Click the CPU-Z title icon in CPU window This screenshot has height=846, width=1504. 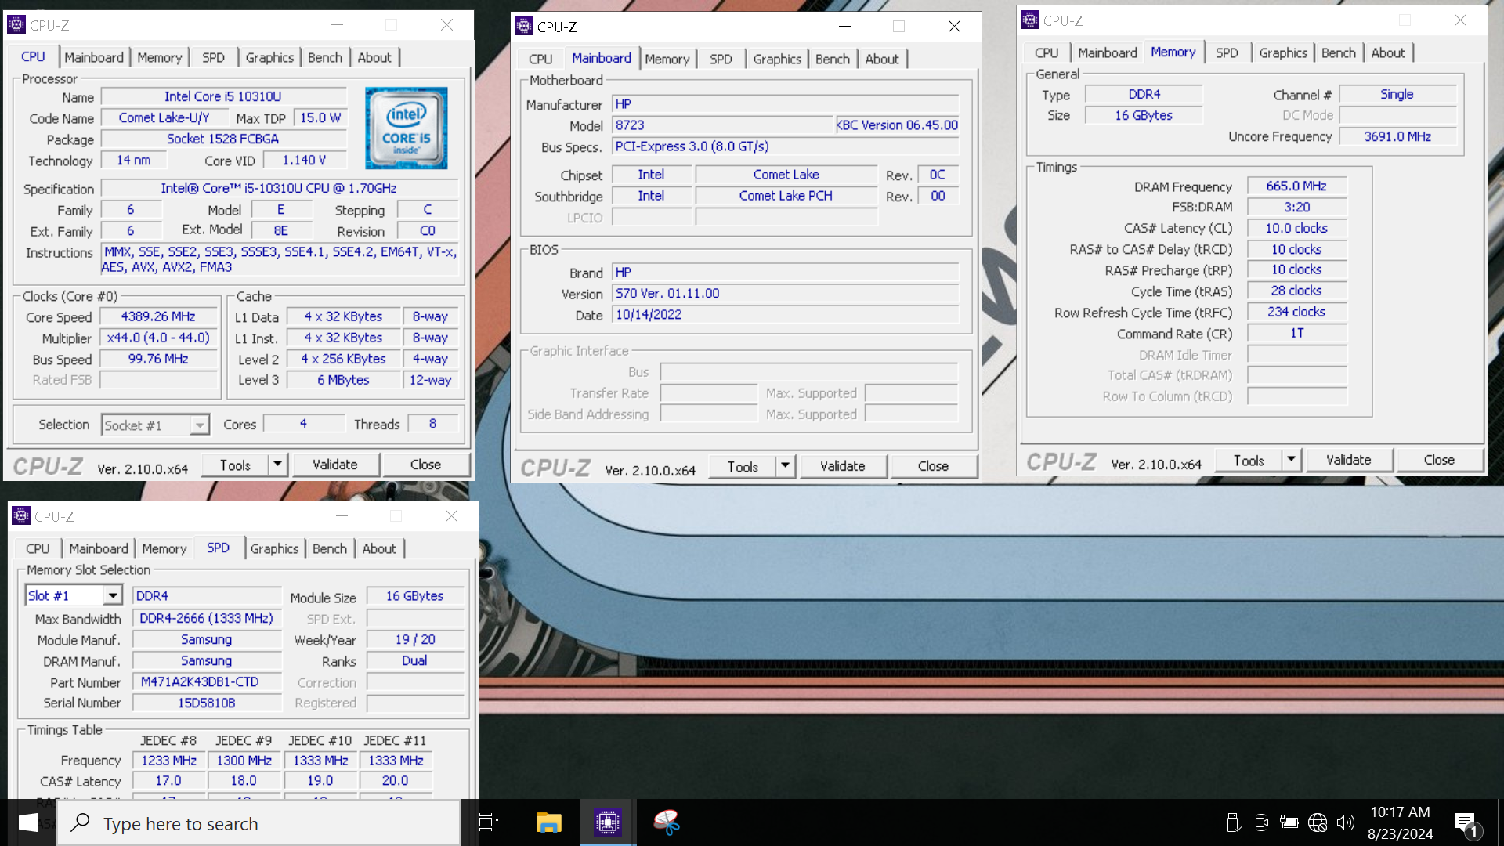[16, 25]
